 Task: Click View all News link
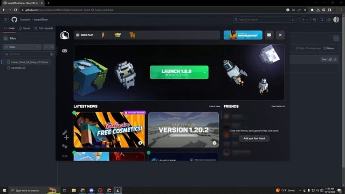(x=215, y=106)
